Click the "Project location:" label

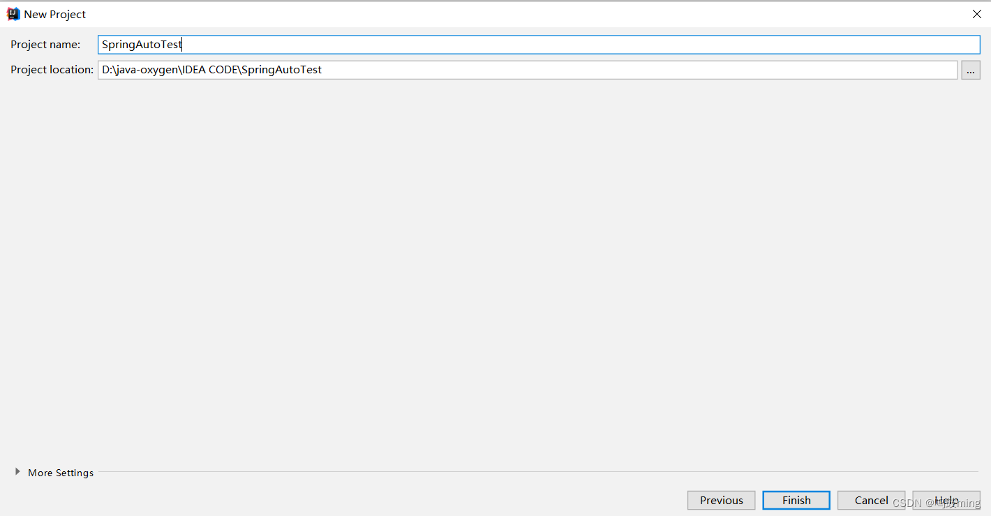tap(52, 70)
